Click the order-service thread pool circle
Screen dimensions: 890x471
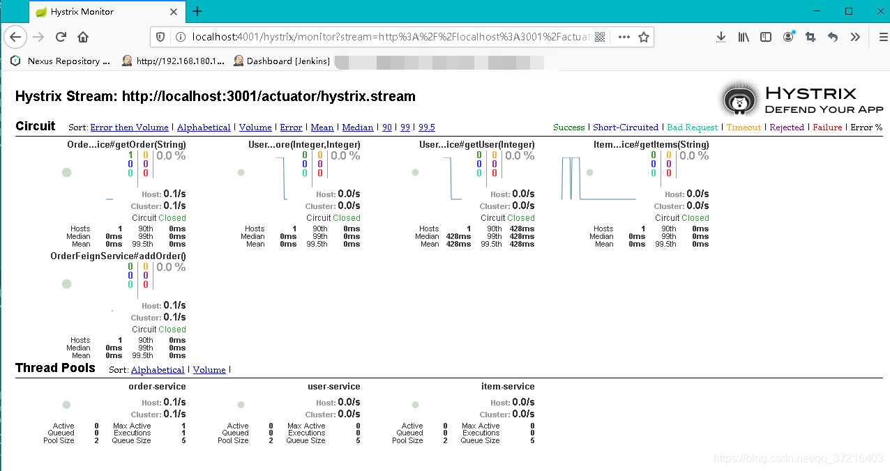(67, 405)
